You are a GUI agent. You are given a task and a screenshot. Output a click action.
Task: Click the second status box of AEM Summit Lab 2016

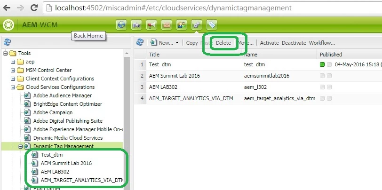tap(329, 76)
